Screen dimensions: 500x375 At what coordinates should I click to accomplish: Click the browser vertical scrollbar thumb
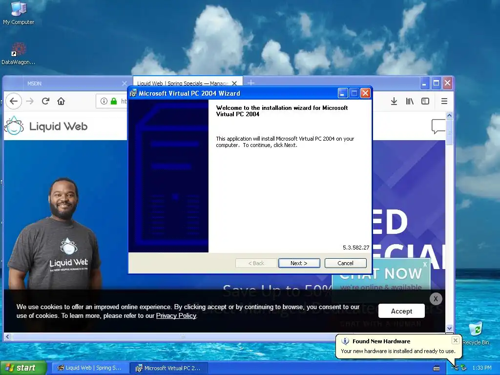[449, 132]
